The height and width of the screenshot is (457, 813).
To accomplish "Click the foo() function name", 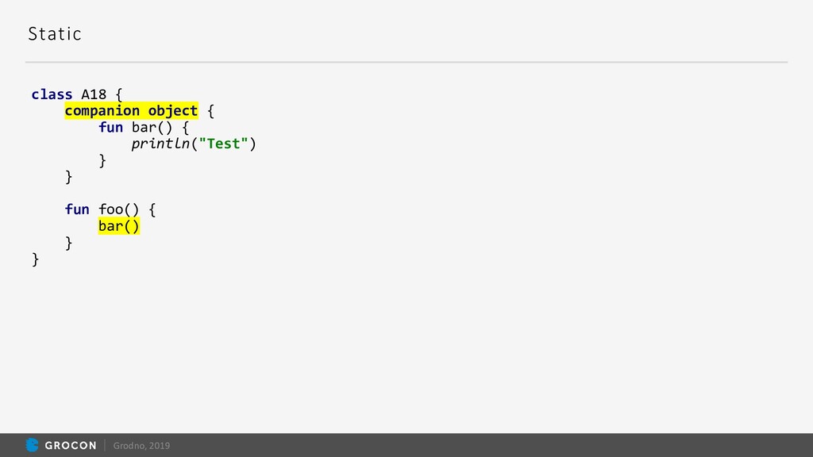I will (x=119, y=209).
